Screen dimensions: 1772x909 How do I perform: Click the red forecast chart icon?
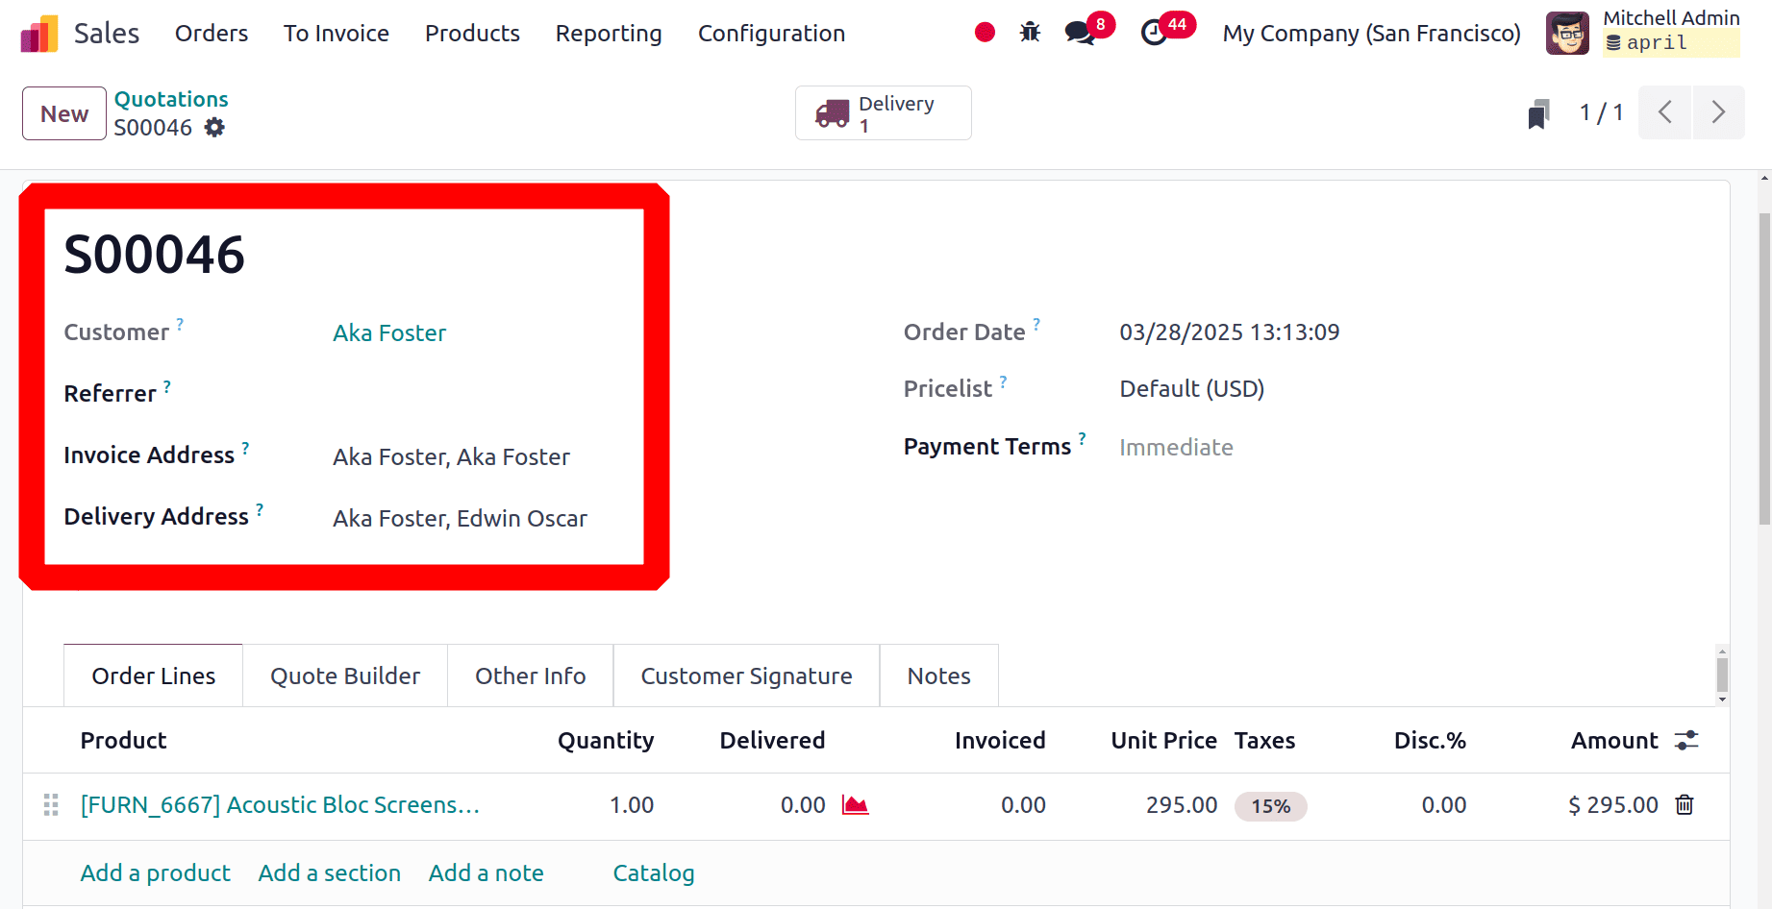click(x=856, y=805)
